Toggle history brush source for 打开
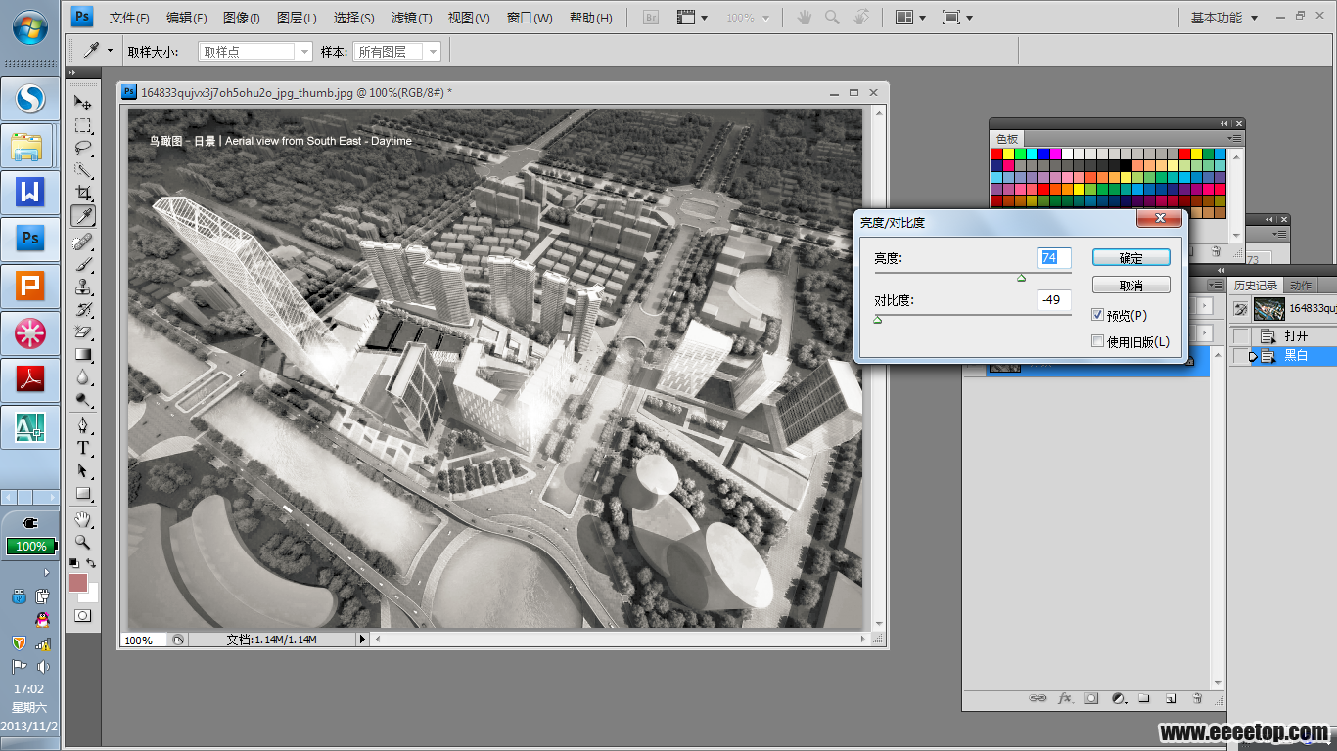Screen dimensions: 1337x751 click(x=1241, y=335)
